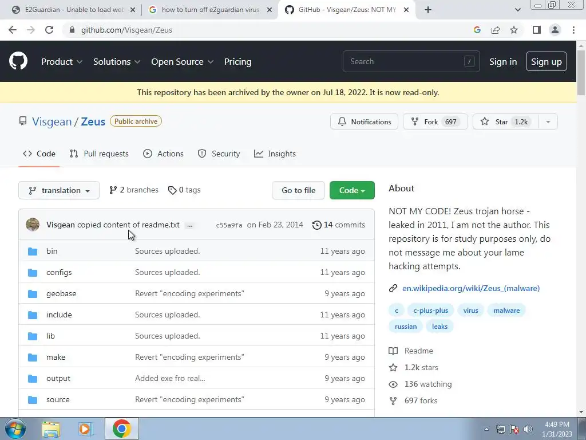
Task: Click the commit history clock icon
Action: 316,225
